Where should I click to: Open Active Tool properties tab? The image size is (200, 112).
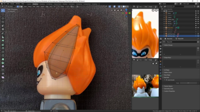point(160,42)
